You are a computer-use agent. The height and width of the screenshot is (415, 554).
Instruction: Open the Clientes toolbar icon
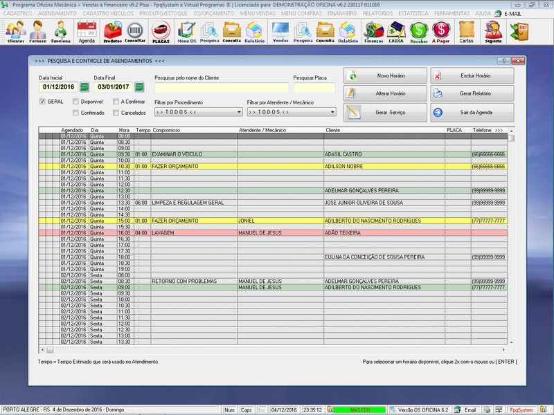(x=15, y=32)
